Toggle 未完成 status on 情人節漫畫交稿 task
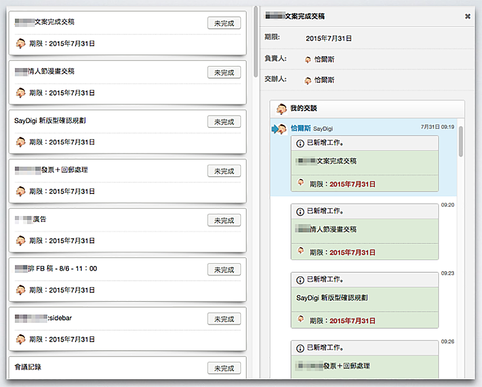 (224, 72)
